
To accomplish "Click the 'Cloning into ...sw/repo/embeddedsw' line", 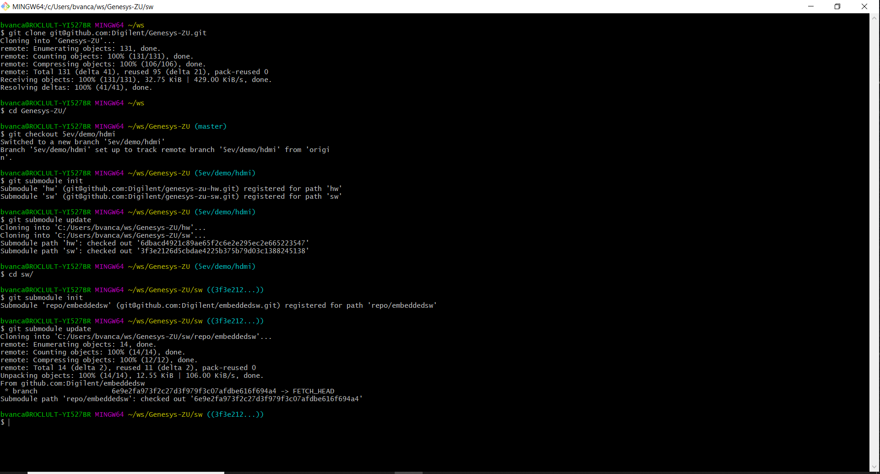I will tap(136, 337).
